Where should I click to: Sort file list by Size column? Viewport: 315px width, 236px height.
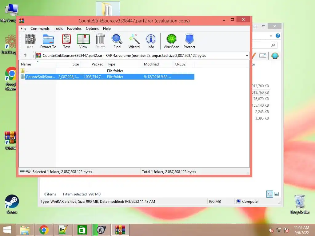click(x=68, y=64)
